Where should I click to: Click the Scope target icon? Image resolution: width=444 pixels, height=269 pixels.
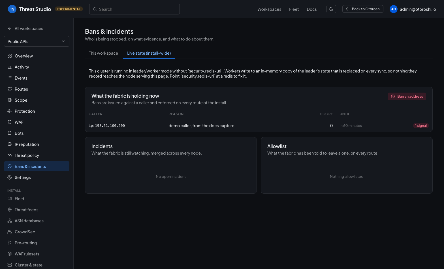10,100
